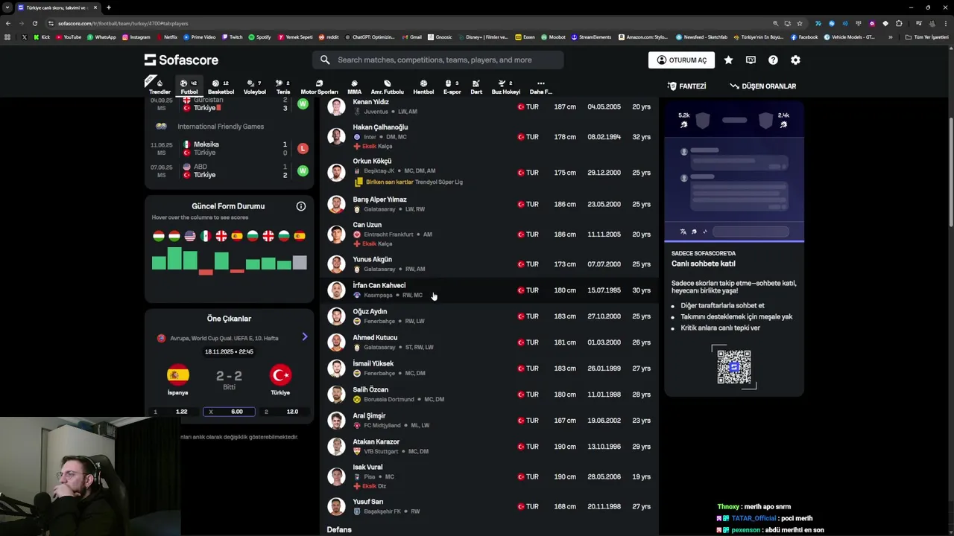
Task: Click browser back arrow
Action: 8,23
